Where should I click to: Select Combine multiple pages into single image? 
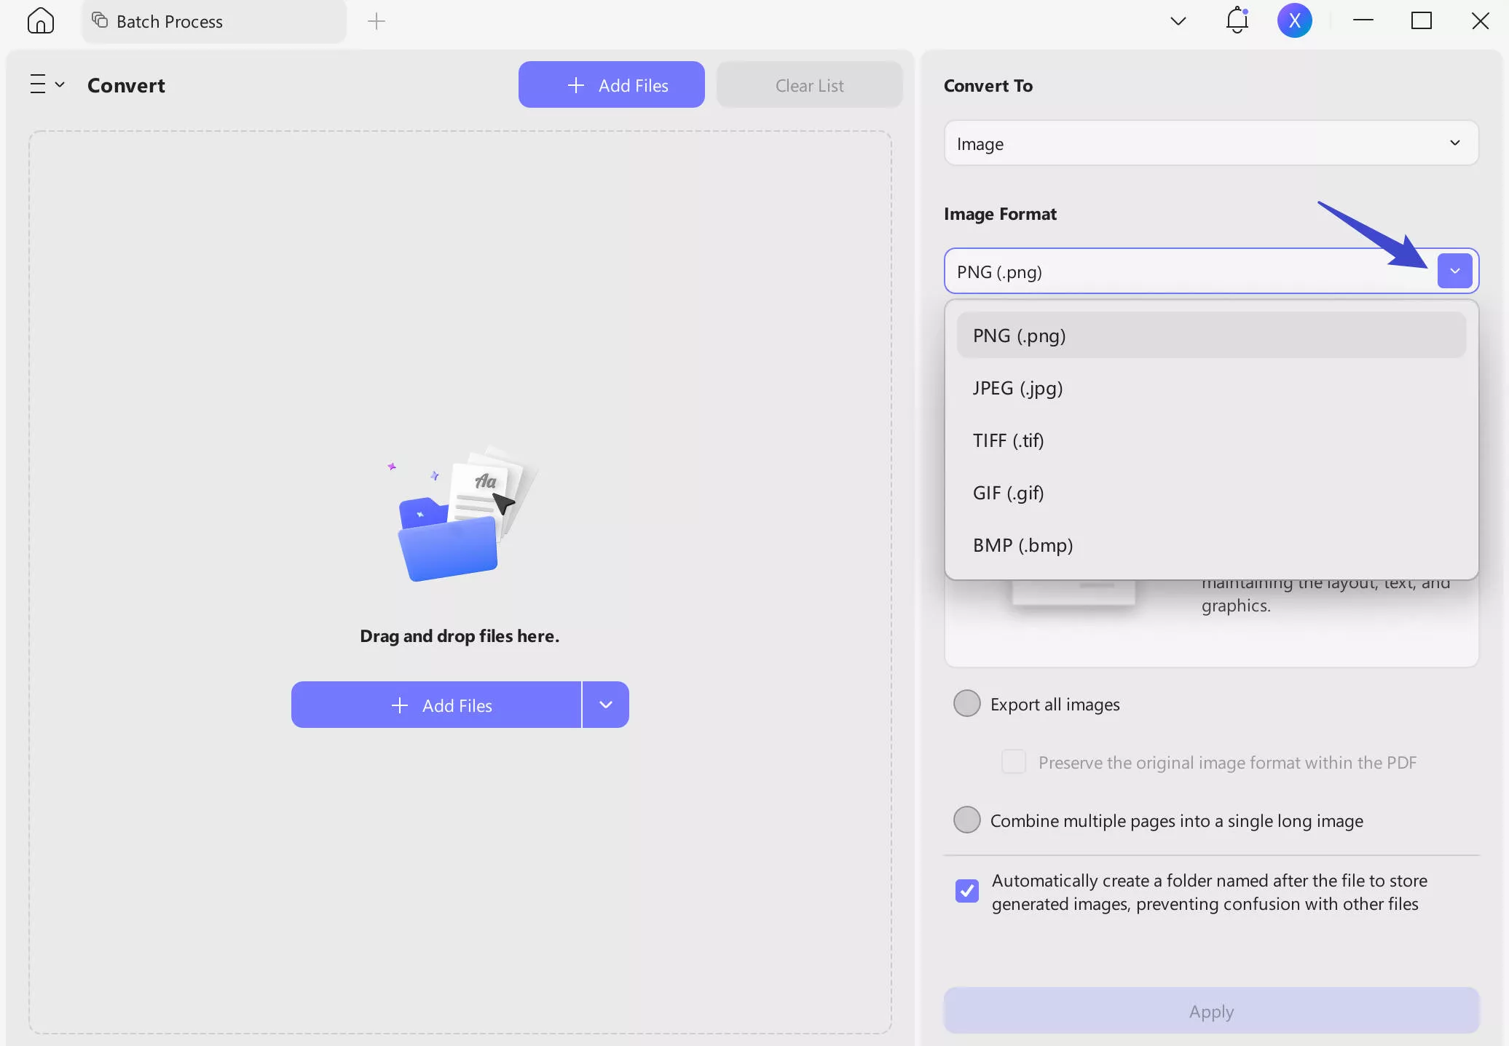pos(966,820)
